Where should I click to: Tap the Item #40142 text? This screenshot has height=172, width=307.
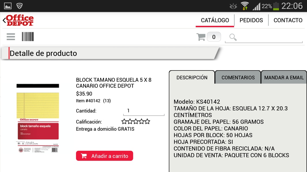click(x=88, y=101)
